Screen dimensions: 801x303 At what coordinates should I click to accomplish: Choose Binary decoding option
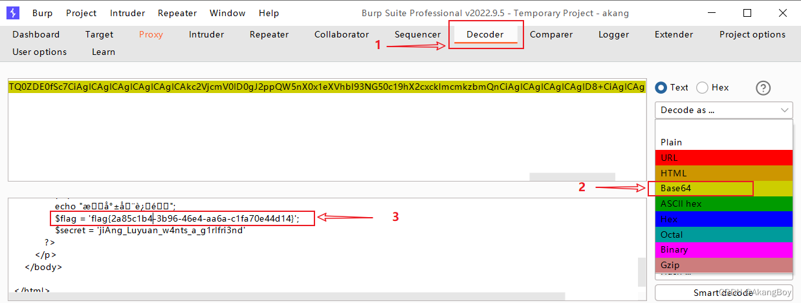coord(723,249)
